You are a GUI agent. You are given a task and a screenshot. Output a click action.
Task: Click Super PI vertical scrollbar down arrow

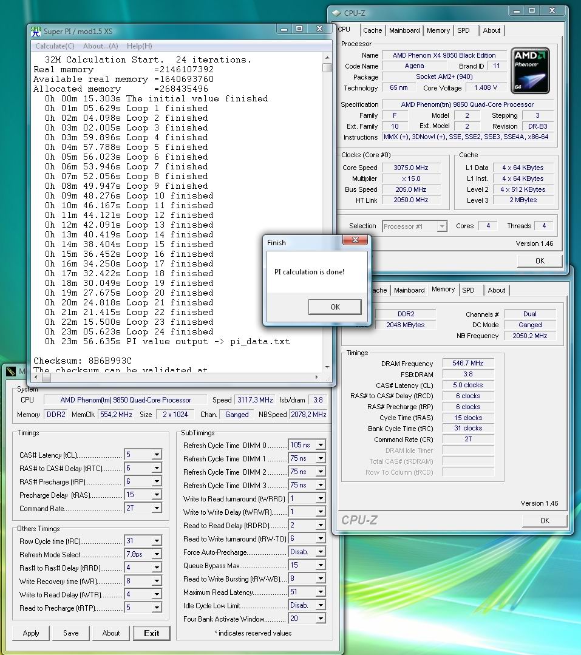[327, 367]
